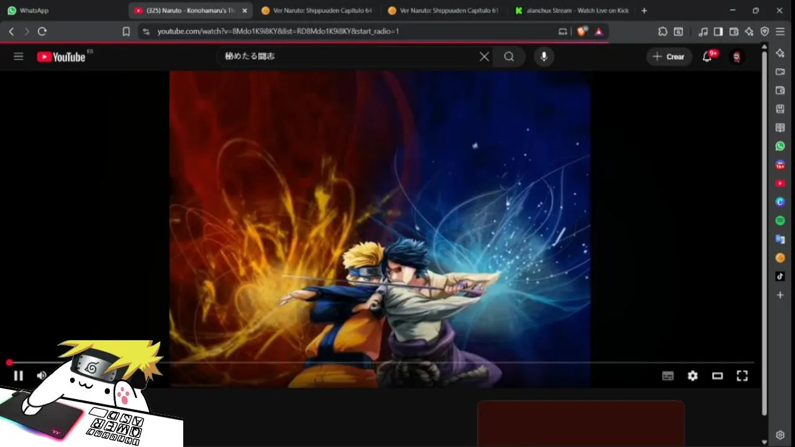Go forward in browser history

click(27, 31)
